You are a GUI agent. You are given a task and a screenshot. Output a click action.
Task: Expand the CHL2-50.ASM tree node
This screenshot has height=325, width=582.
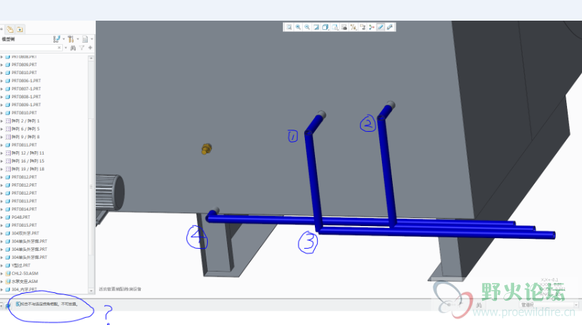click(x=2, y=274)
